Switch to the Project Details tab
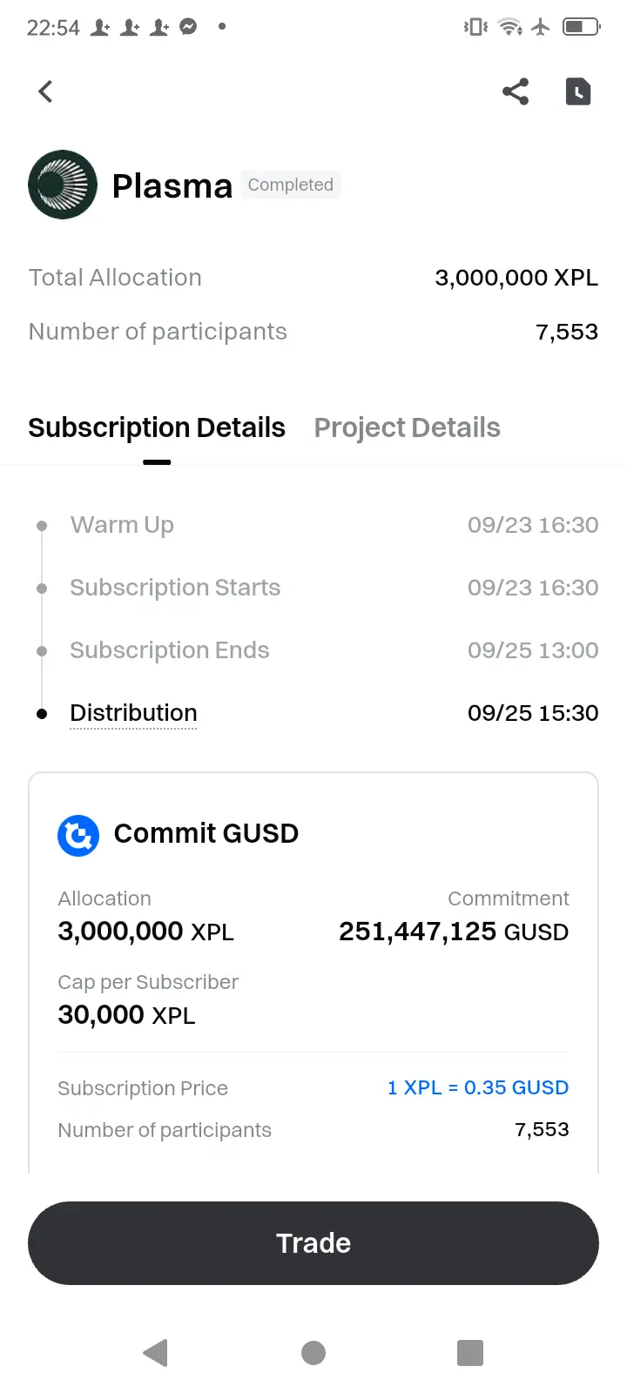This screenshot has height=1393, width=627. (x=407, y=427)
